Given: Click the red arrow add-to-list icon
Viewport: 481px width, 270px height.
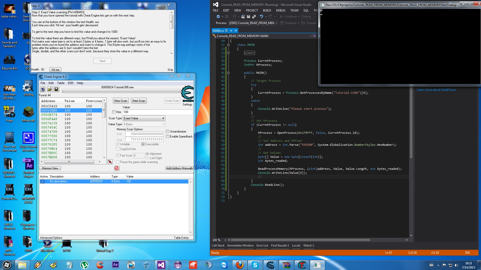Looking at the screenshot, I should pyautogui.click(x=110, y=162).
